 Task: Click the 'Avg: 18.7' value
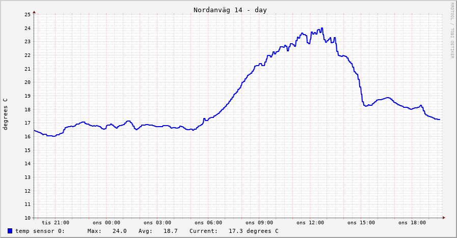click(158, 231)
